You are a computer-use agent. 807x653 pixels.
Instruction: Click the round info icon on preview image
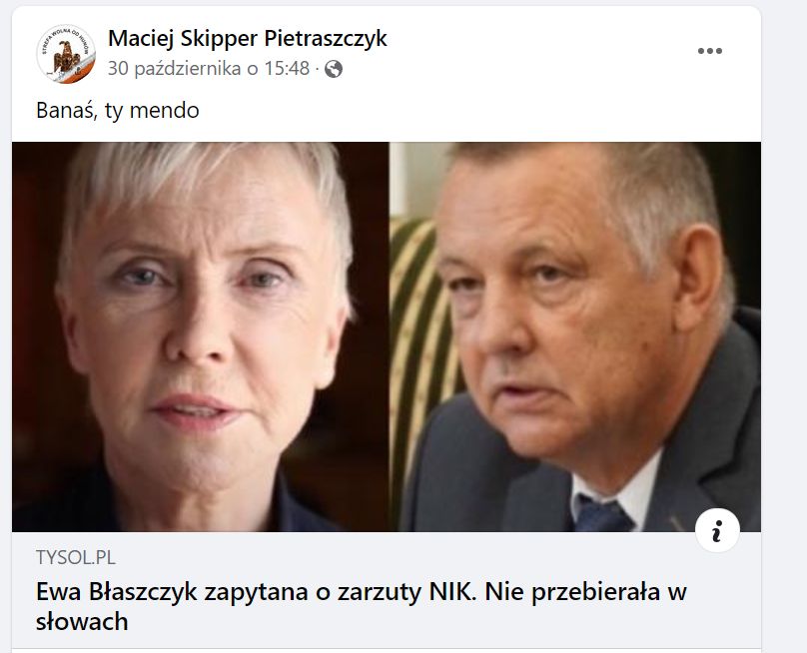(x=717, y=530)
